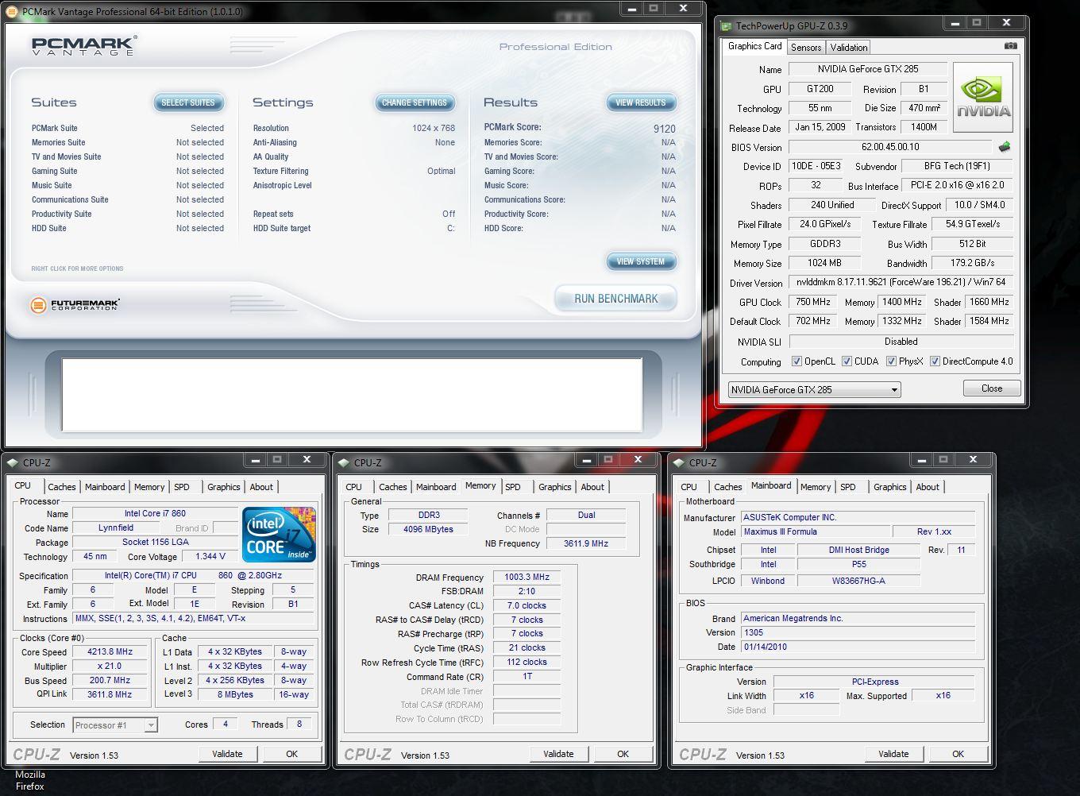This screenshot has height=796, width=1080.
Task: Click the Run Benchmark button
Action: [x=616, y=299]
